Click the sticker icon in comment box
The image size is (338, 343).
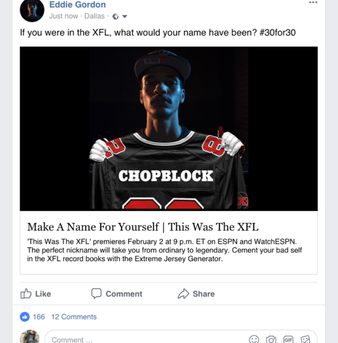[x=305, y=339]
